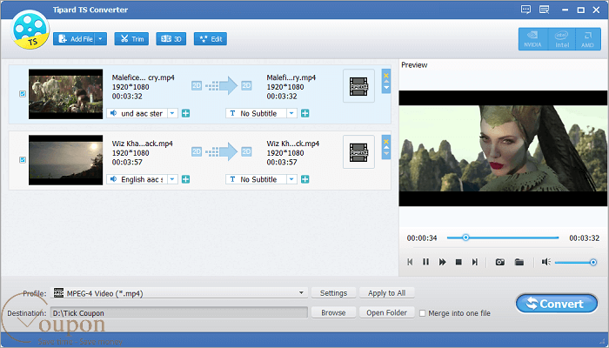Image resolution: width=609 pixels, height=348 pixels.
Task: Take a snapshot of the preview
Action: point(500,262)
